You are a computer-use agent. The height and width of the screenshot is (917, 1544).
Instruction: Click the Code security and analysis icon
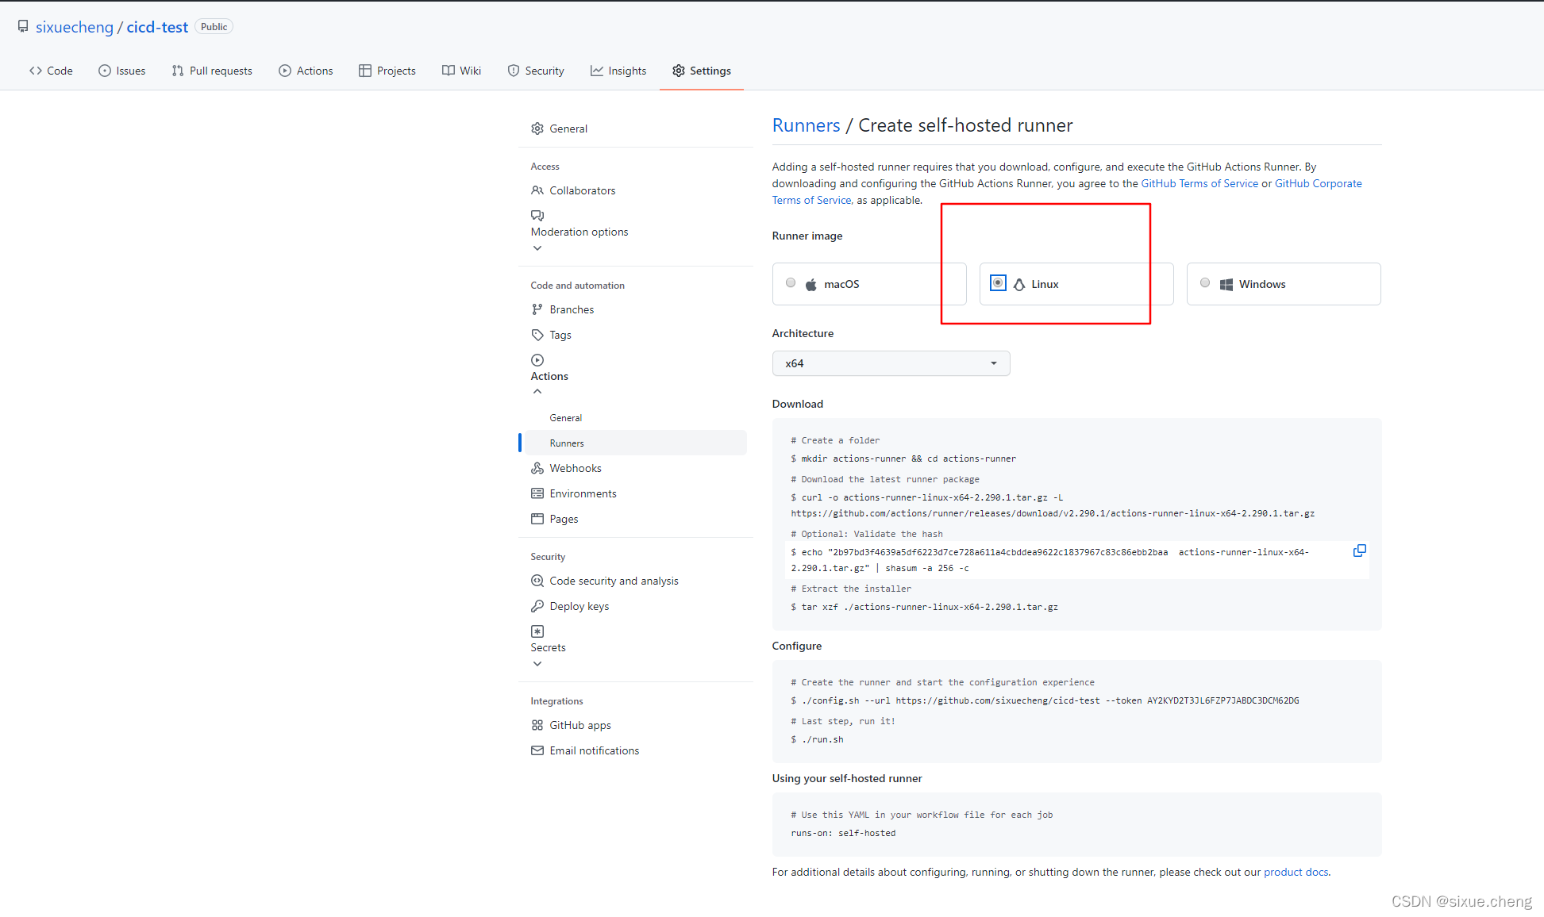click(537, 581)
